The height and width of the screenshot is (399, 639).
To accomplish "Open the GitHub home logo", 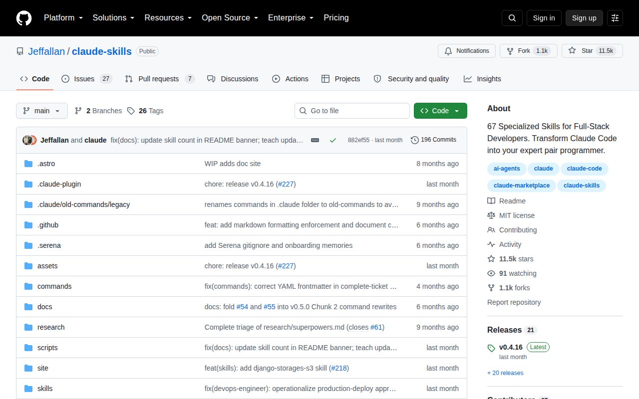I will [x=24, y=18].
